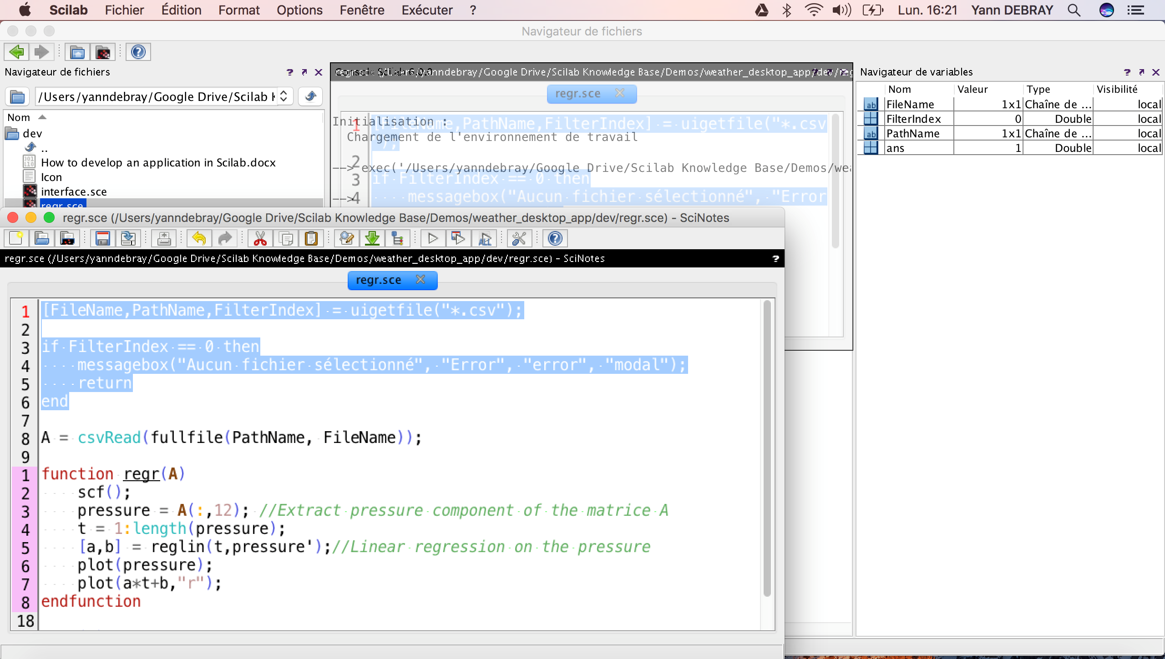Go back with green left arrow in file browser toolbar
1165x659 pixels.
16,52
